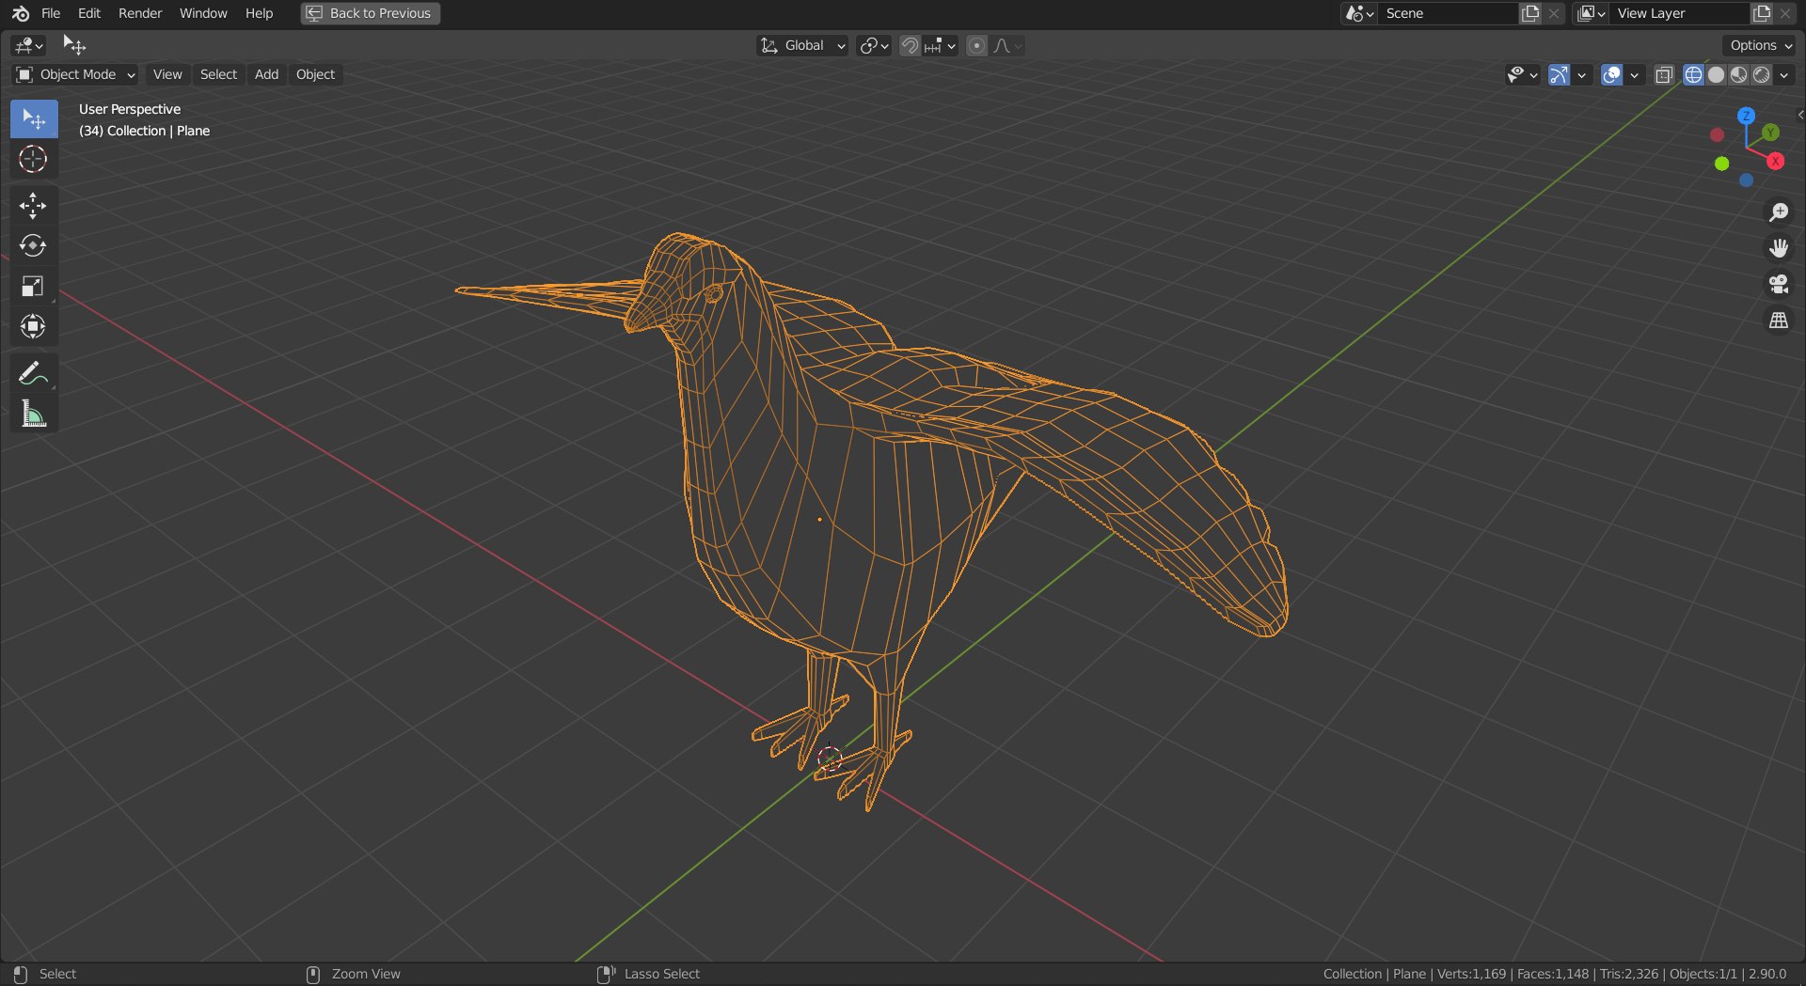
Task: Click the Back to Previous arrow icon
Action: pos(314,13)
